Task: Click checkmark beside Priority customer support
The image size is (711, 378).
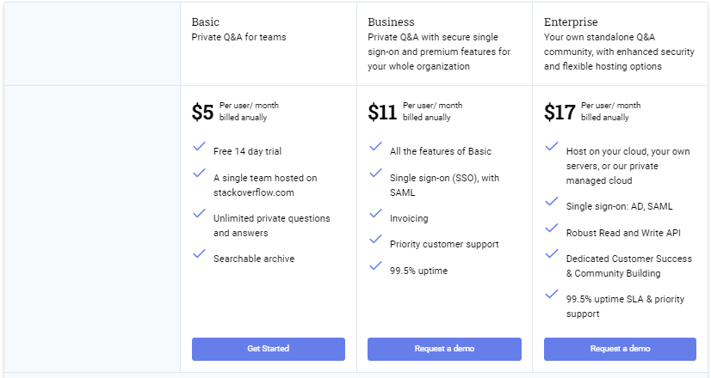Action: point(375,239)
